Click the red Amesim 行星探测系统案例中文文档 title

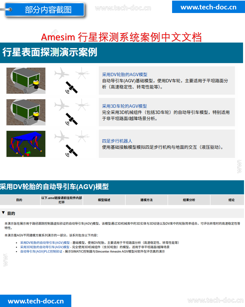pyautogui.click(x=121, y=37)
